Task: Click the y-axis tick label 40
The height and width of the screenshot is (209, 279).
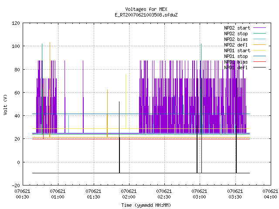Action: point(17,116)
